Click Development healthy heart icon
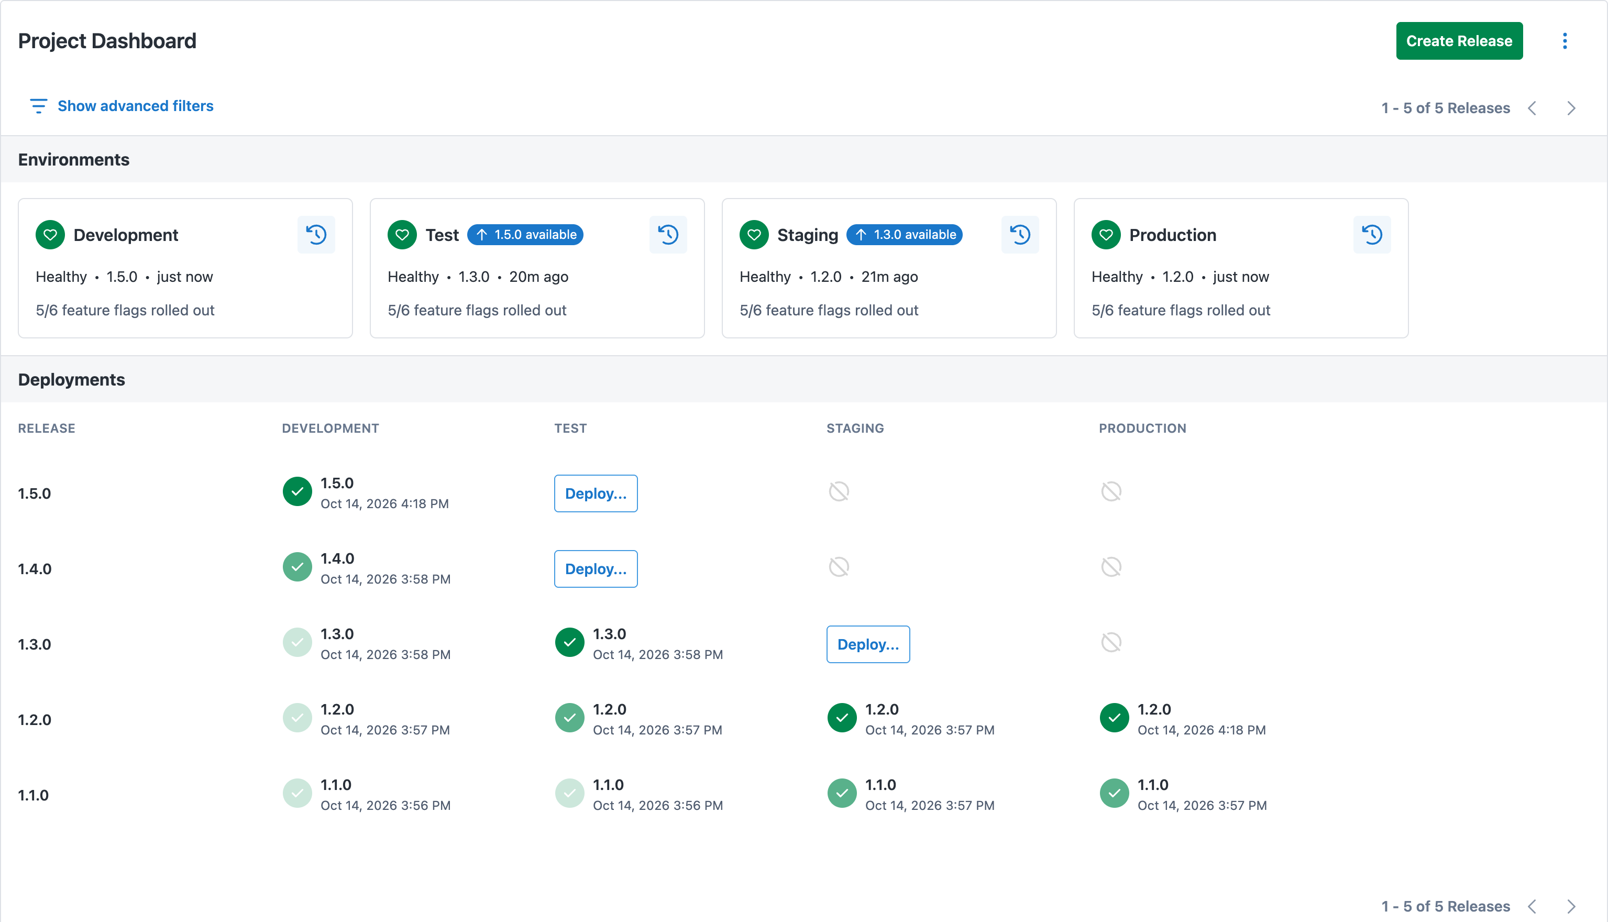The width and height of the screenshot is (1608, 922). pyautogui.click(x=50, y=235)
